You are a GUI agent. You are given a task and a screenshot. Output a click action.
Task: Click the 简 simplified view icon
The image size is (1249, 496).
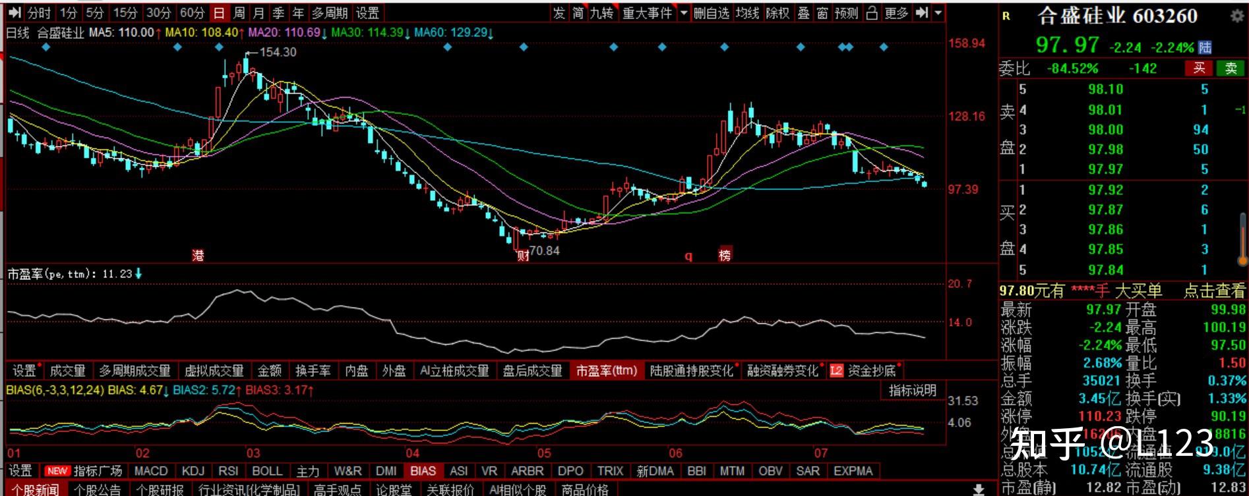click(578, 13)
